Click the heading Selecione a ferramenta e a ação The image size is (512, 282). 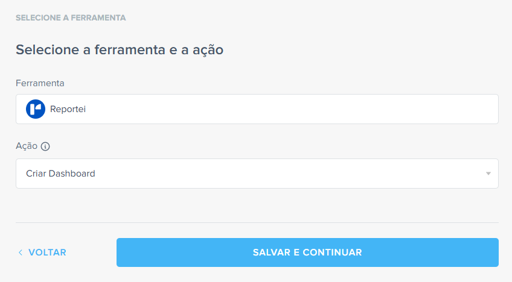click(120, 50)
